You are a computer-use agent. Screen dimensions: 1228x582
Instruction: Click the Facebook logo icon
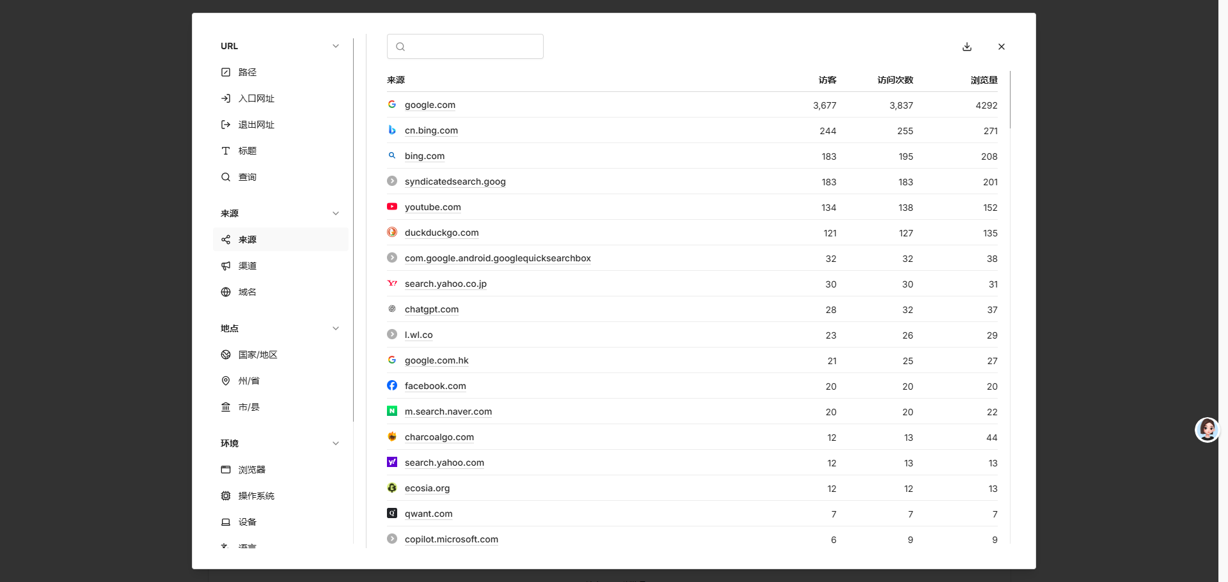point(392,385)
